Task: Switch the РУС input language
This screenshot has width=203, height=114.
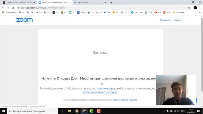Action: click(183, 111)
